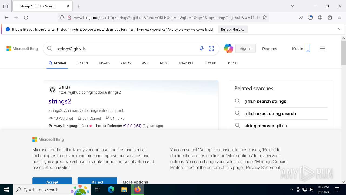The image size is (346, 195).
Task: Open a new tab with the plus icon
Action: coord(78,6)
